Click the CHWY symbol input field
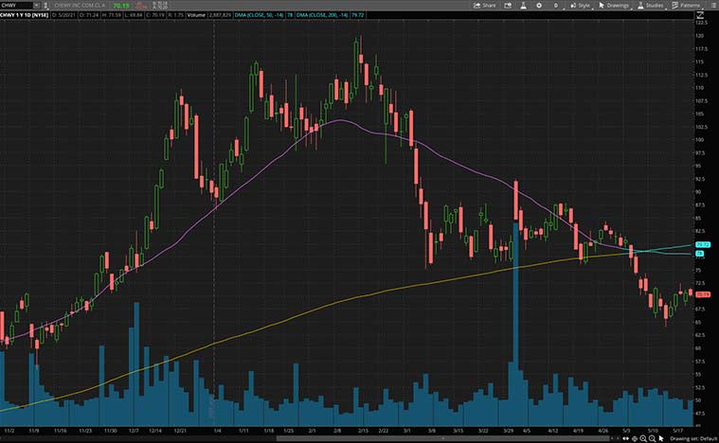719x443 pixels. [x=19, y=6]
